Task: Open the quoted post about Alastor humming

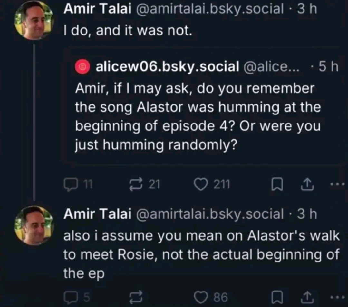Action: (197, 116)
